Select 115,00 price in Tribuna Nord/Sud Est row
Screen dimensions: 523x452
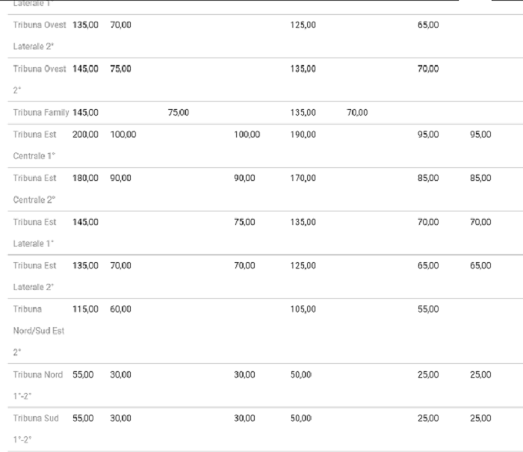pos(85,309)
